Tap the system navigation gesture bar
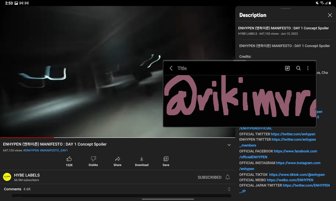Viewport: 336px width, 201px height. coord(168,199)
